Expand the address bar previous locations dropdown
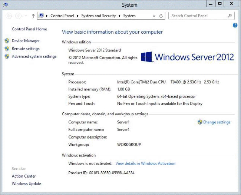The image size is (241, 195). [x=154, y=16]
